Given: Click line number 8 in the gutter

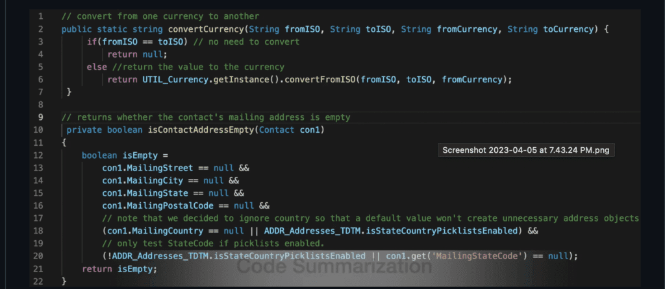Looking at the screenshot, I should (41, 104).
